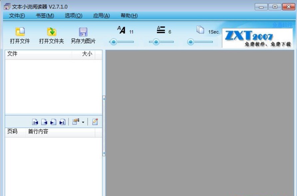Open the 书签(M) menu
The image size is (297, 196).
tap(45, 16)
